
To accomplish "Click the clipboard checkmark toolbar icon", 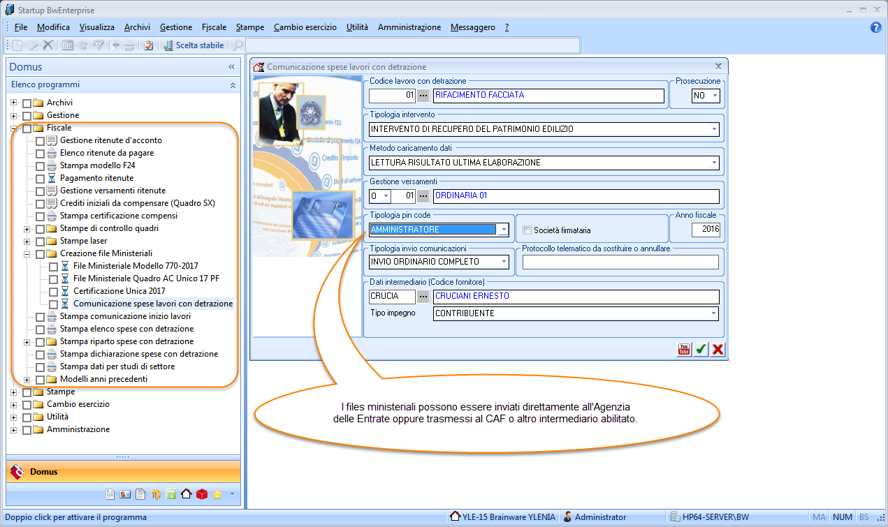I will point(148,45).
